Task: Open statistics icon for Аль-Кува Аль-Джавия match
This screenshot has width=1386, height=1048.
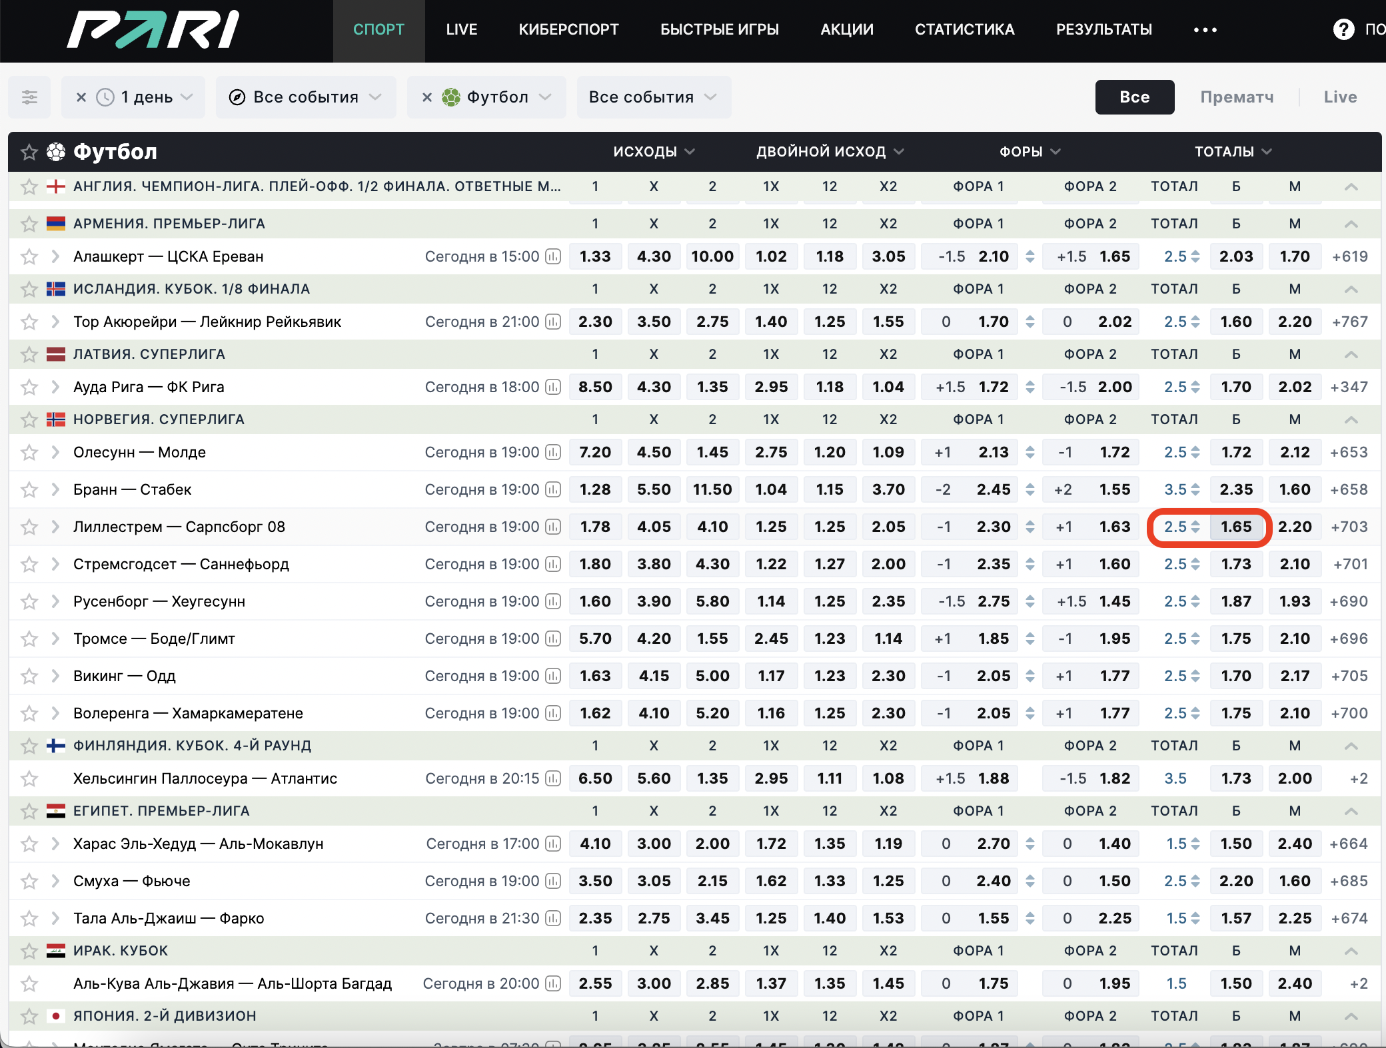Action: point(553,983)
